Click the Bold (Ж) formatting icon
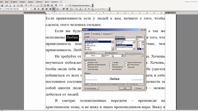198x111 pixels. (x=35, y=9)
